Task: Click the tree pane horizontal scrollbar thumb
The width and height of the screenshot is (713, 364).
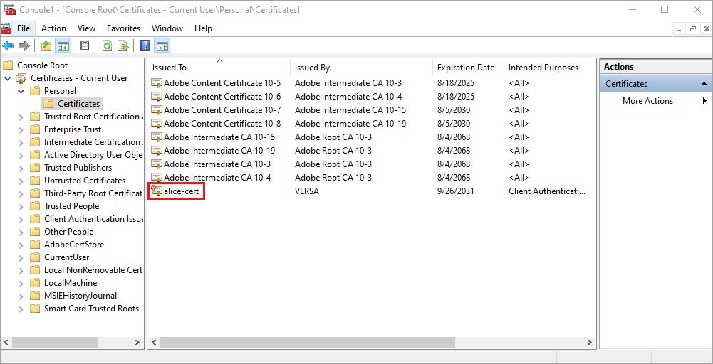Action: (x=55, y=342)
